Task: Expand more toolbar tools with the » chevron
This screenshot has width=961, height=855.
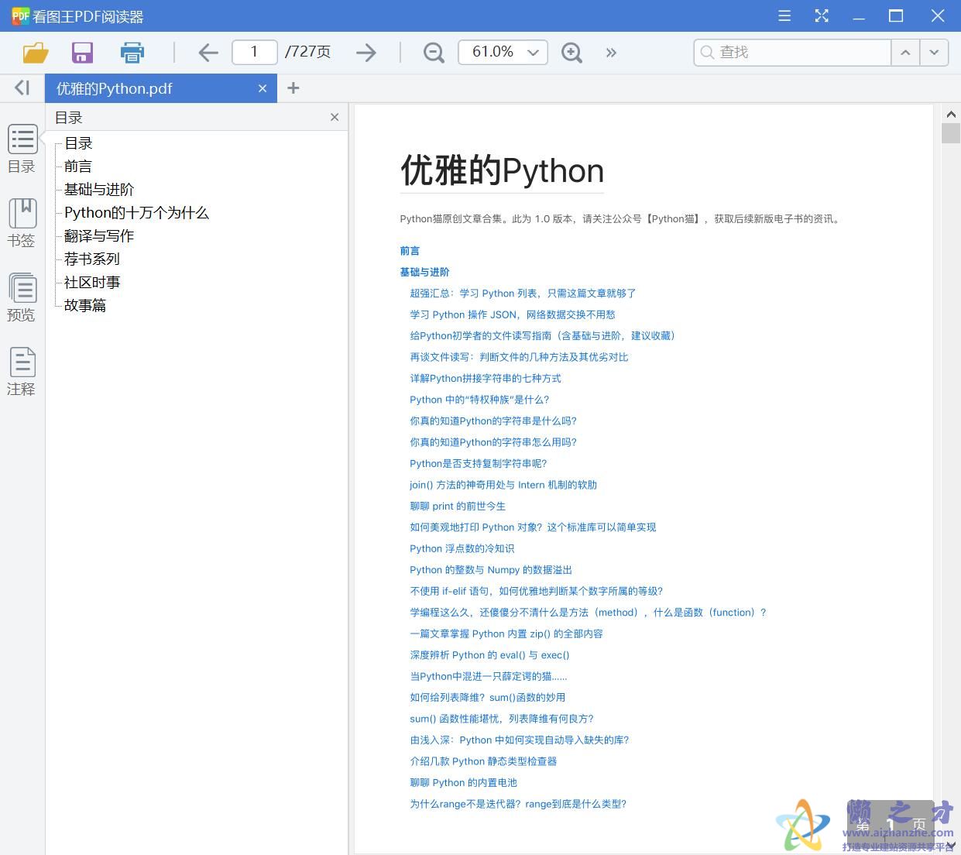Action: pos(611,52)
